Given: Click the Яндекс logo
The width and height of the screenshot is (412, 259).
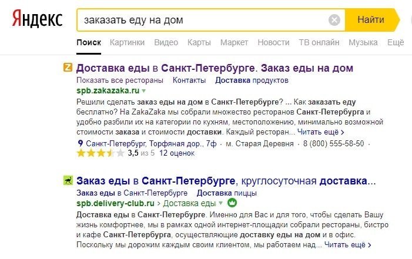Looking at the screenshot, I should [37, 19].
